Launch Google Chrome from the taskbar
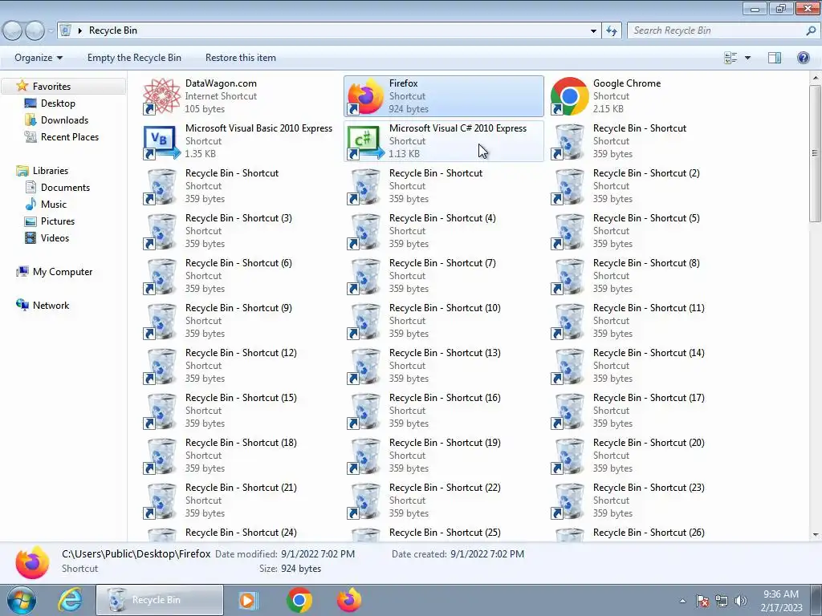Screen dimensions: 822x616 pyautogui.click(x=299, y=600)
